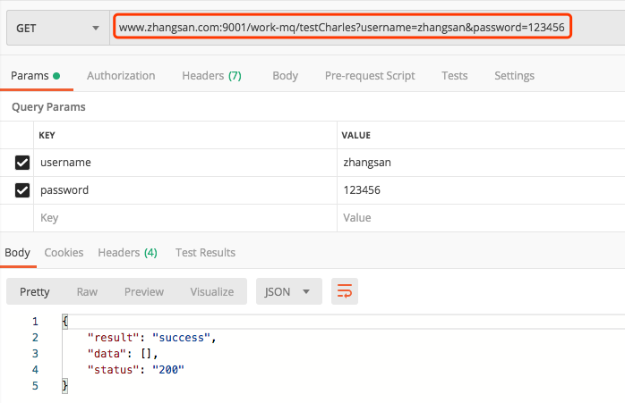Open the request Headers (7) tab
Viewport: 625px width, 403px height.
(x=211, y=76)
